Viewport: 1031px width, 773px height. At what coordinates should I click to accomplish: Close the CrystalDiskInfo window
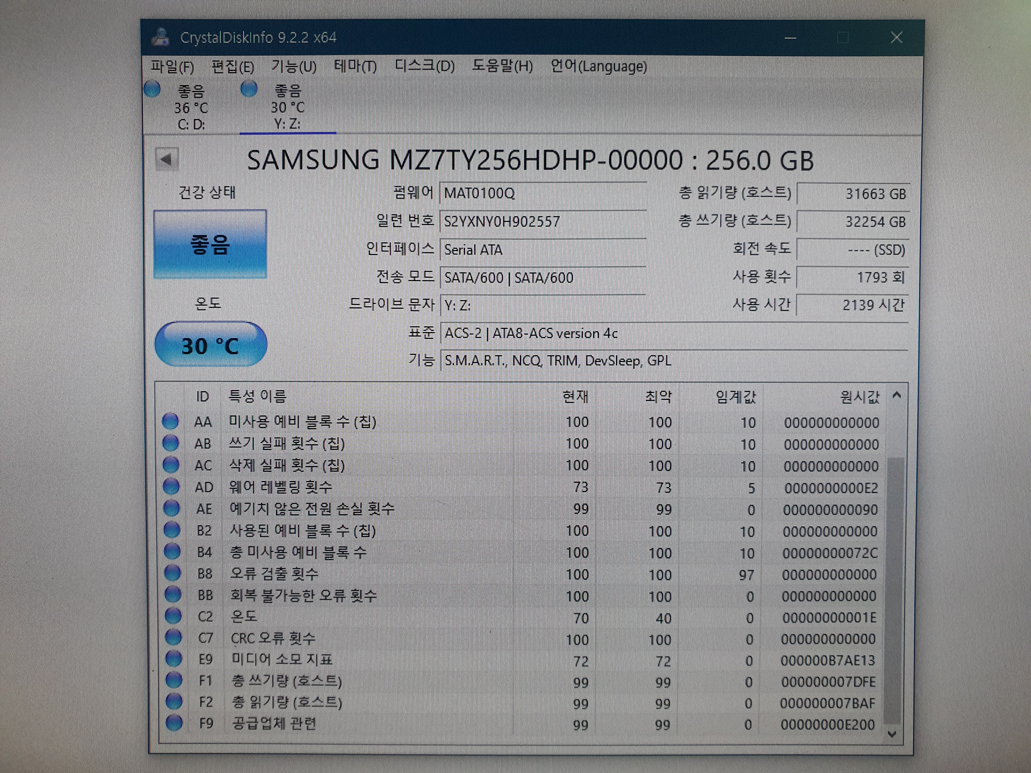click(x=896, y=38)
